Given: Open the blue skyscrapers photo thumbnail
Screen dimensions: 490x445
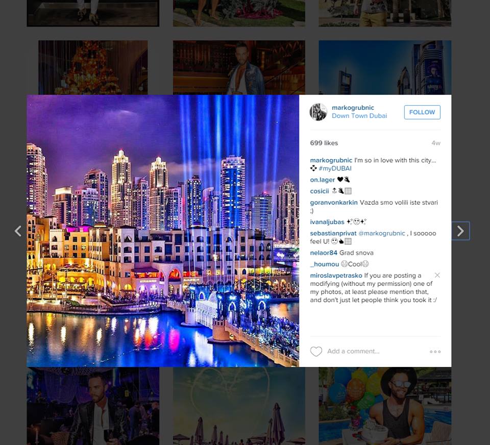Looking at the screenshot, I should 385,67.
